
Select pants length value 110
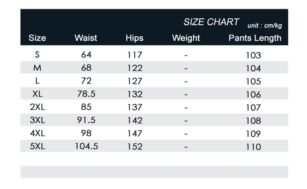click(253, 147)
